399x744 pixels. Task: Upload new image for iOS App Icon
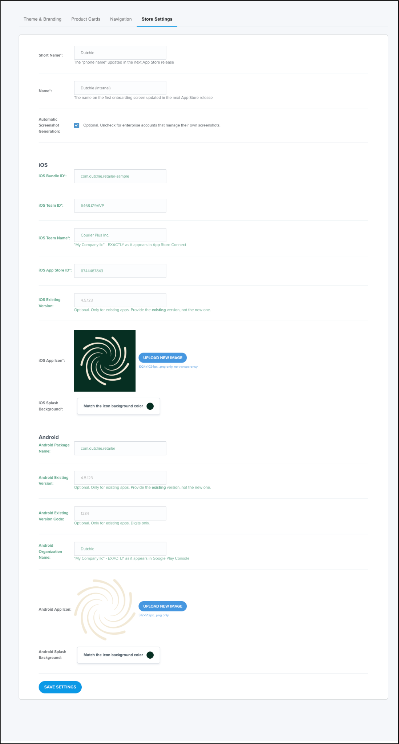162,358
